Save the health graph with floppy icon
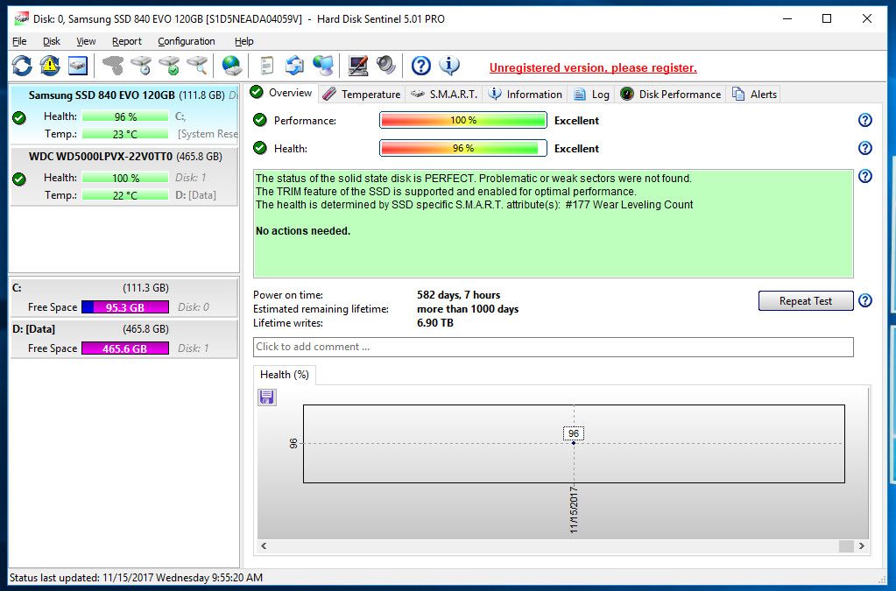 click(x=267, y=397)
